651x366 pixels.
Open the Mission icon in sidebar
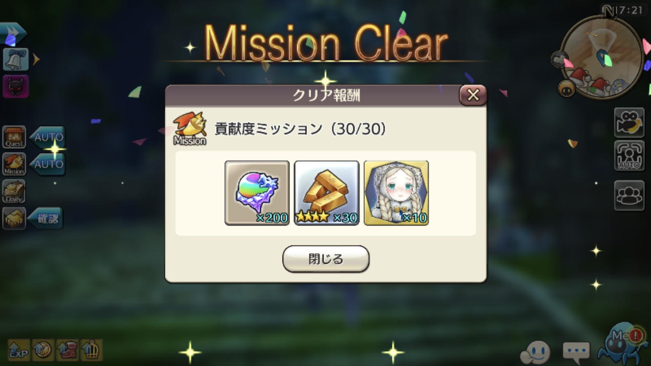point(14,164)
